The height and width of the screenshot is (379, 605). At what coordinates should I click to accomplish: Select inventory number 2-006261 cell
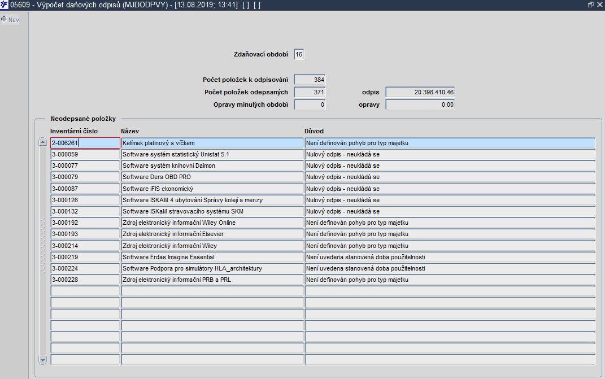coord(85,143)
